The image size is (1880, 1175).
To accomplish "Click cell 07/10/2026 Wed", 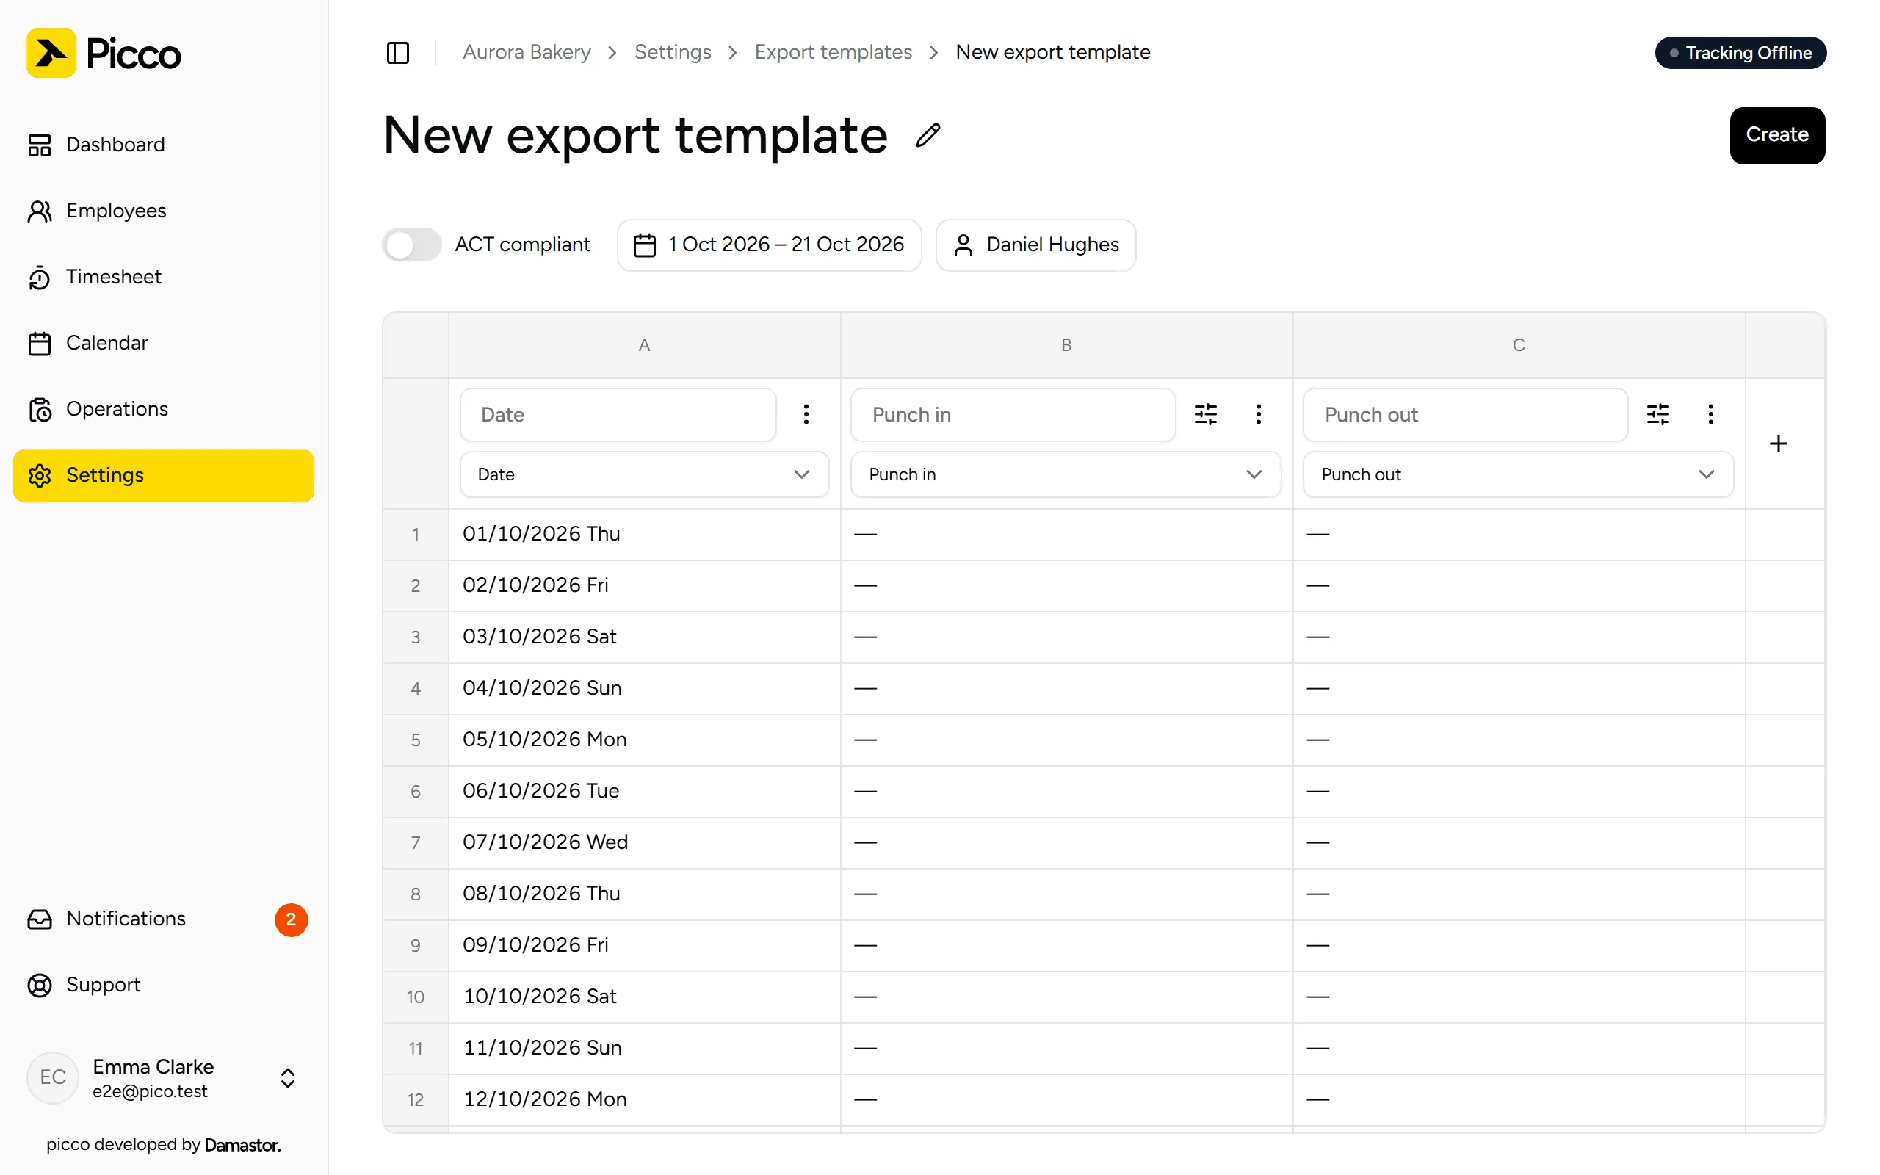I will click(644, 842).
